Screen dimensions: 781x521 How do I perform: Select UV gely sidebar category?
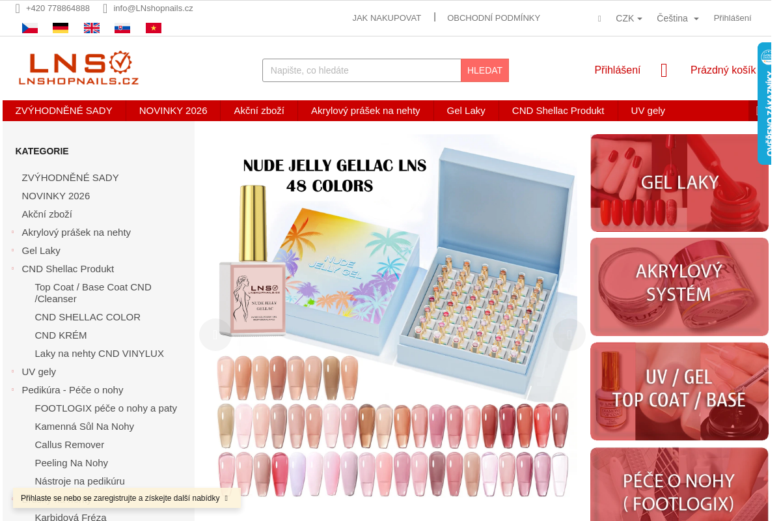39,372
